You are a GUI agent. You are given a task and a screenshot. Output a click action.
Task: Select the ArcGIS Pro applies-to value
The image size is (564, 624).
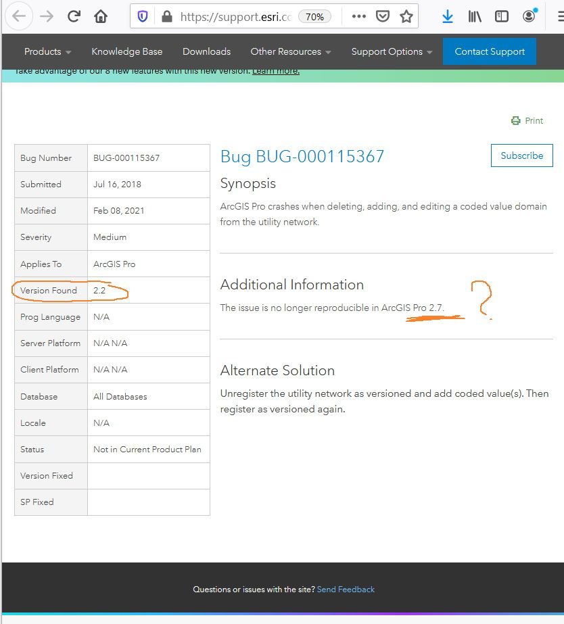(x=114, y=264)
